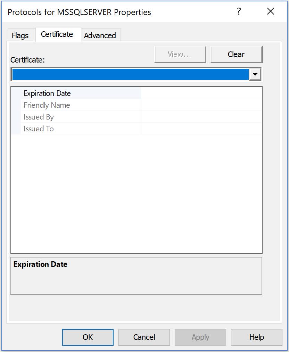Open Help for this dialog
This screenshot has width=289, height=352.
pos(256,337)
